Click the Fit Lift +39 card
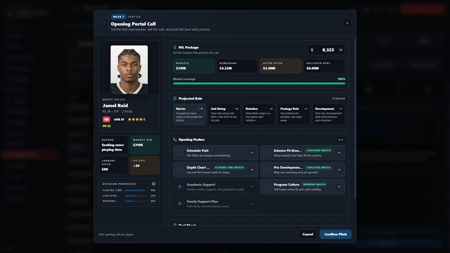The width and height of the screenshot is (450, 253). pos(144,165)
